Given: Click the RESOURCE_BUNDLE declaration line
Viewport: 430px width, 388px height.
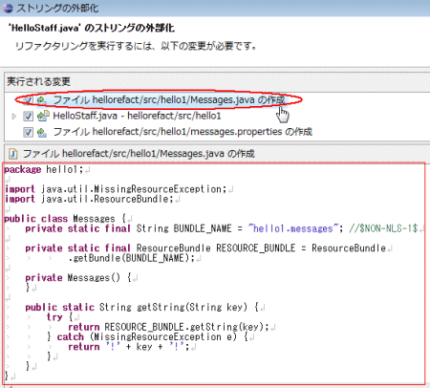Looking at the screenshot, I should [205, 248].
